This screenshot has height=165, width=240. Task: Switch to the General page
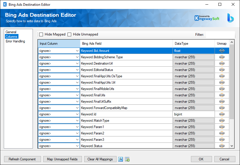11,32
